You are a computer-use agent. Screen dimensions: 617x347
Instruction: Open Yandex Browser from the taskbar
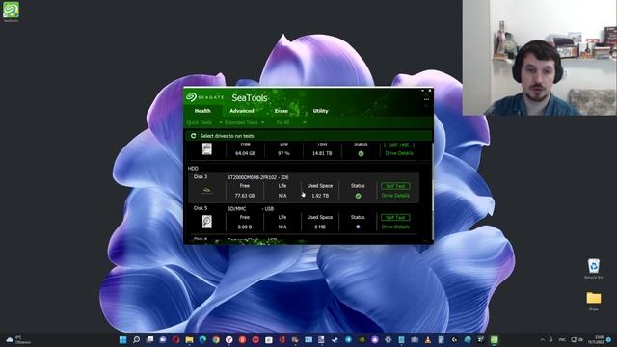click(229, 340)
